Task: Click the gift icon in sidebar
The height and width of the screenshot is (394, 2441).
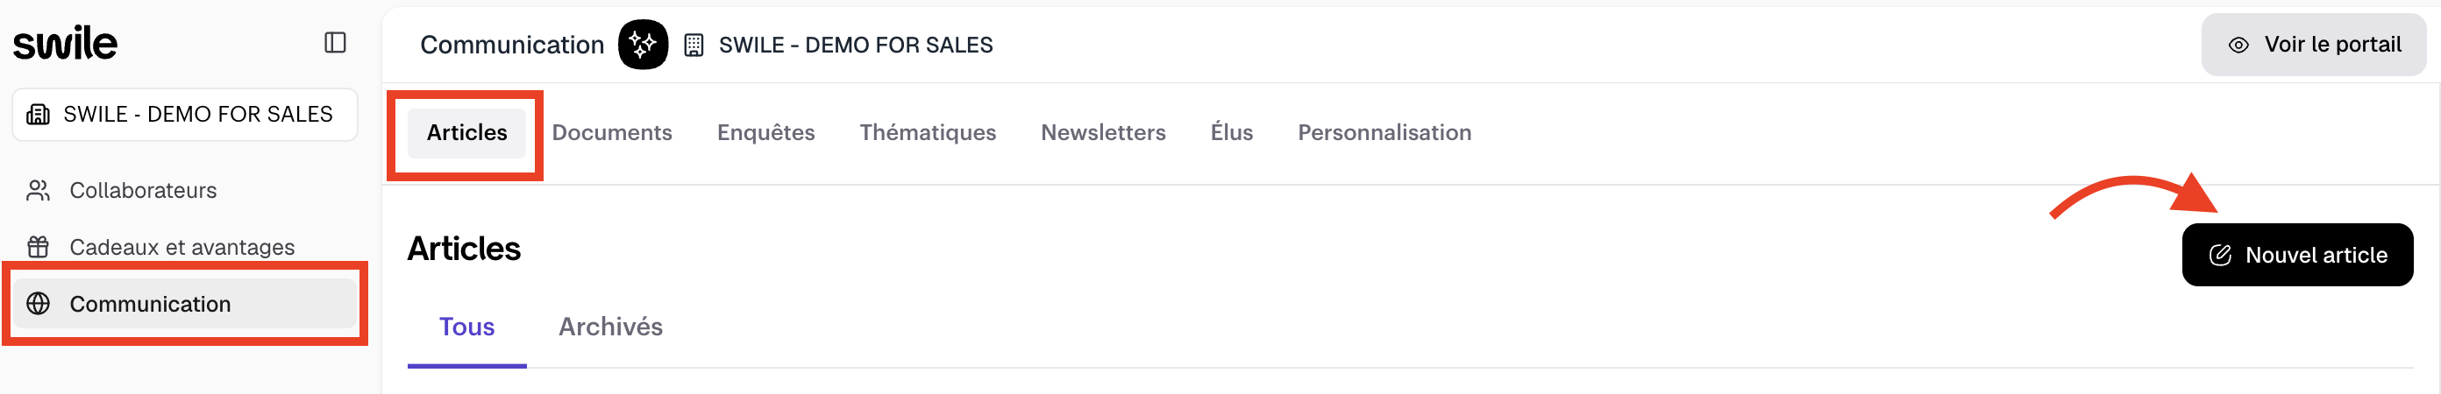Action: pyautogui.click(x=38, y=247)
